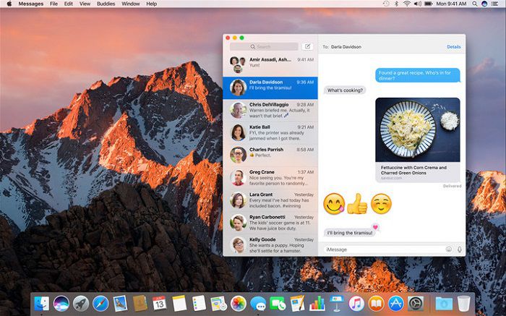Open Fettuccine recipe link preview image
The image size is (506, 316).
(x=418, y=129)
